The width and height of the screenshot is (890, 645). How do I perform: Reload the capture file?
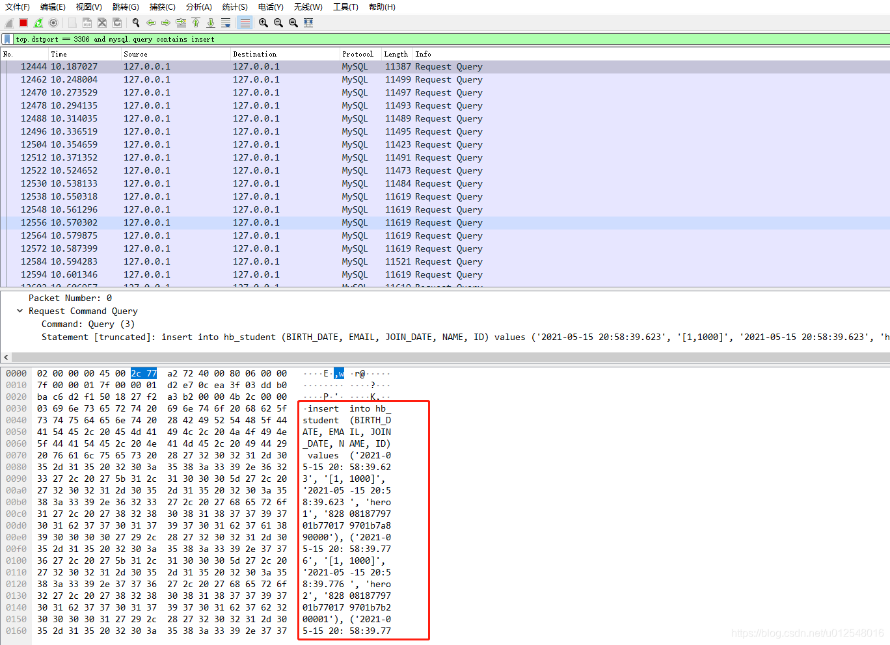(x=117, y=23)
